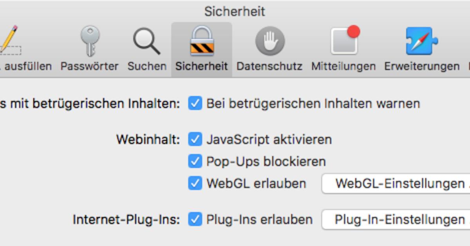Switch to Datenschutz via its text label

(269, 66)
